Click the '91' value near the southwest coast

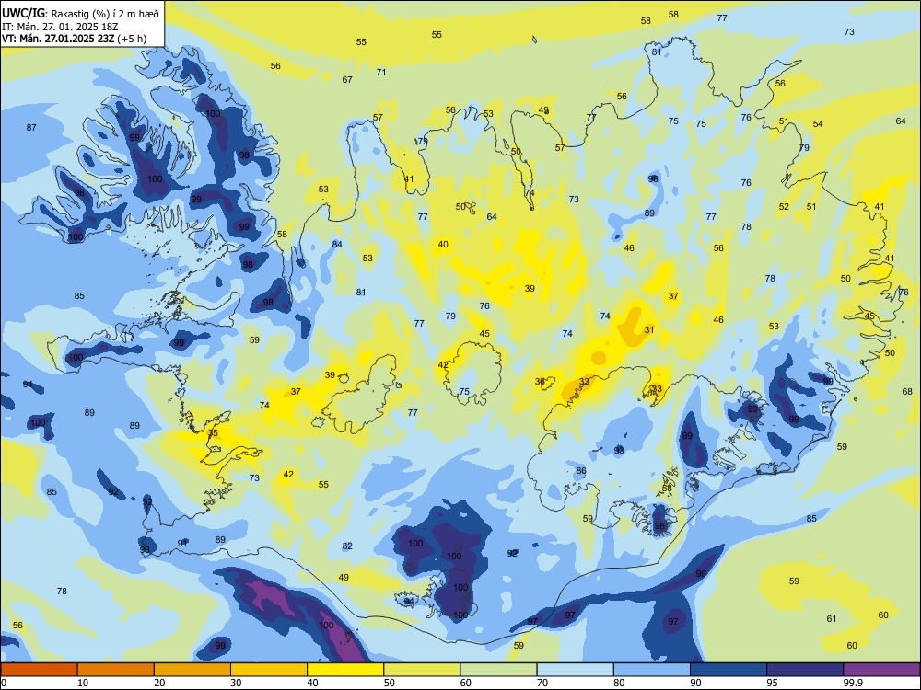[182, 543]
